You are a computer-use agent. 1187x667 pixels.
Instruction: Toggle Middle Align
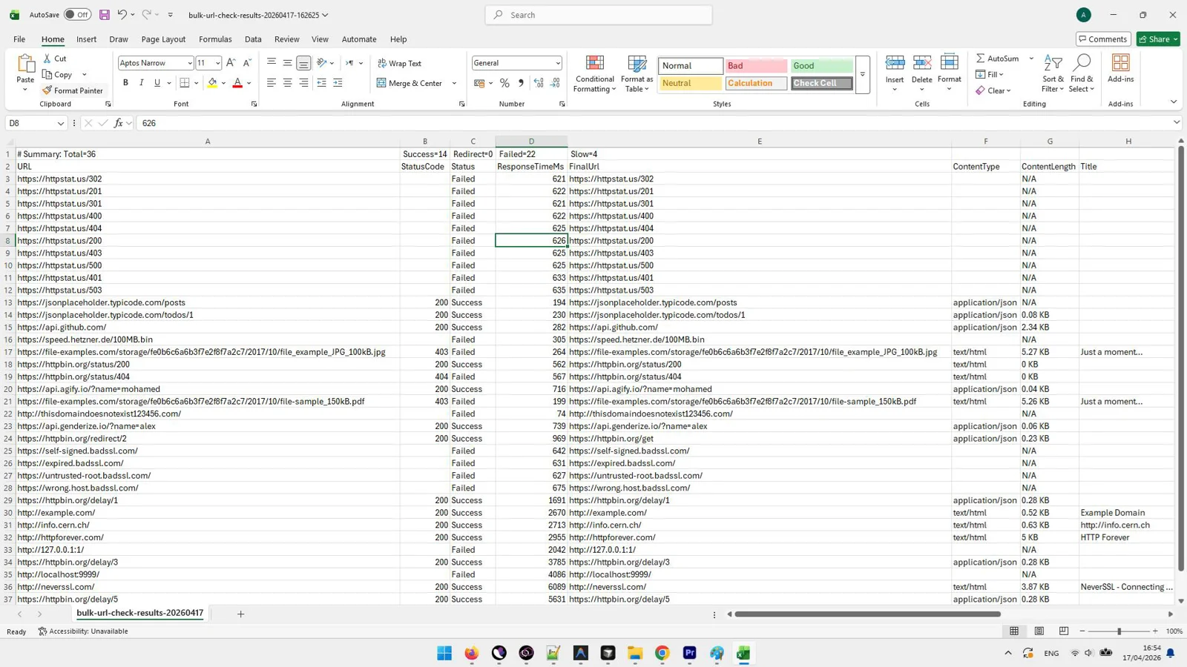(x=288, y=63)
